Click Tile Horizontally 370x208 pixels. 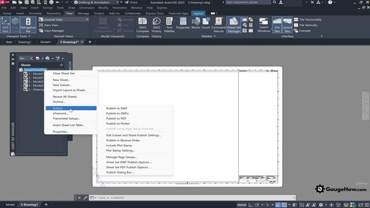point(308,20)
